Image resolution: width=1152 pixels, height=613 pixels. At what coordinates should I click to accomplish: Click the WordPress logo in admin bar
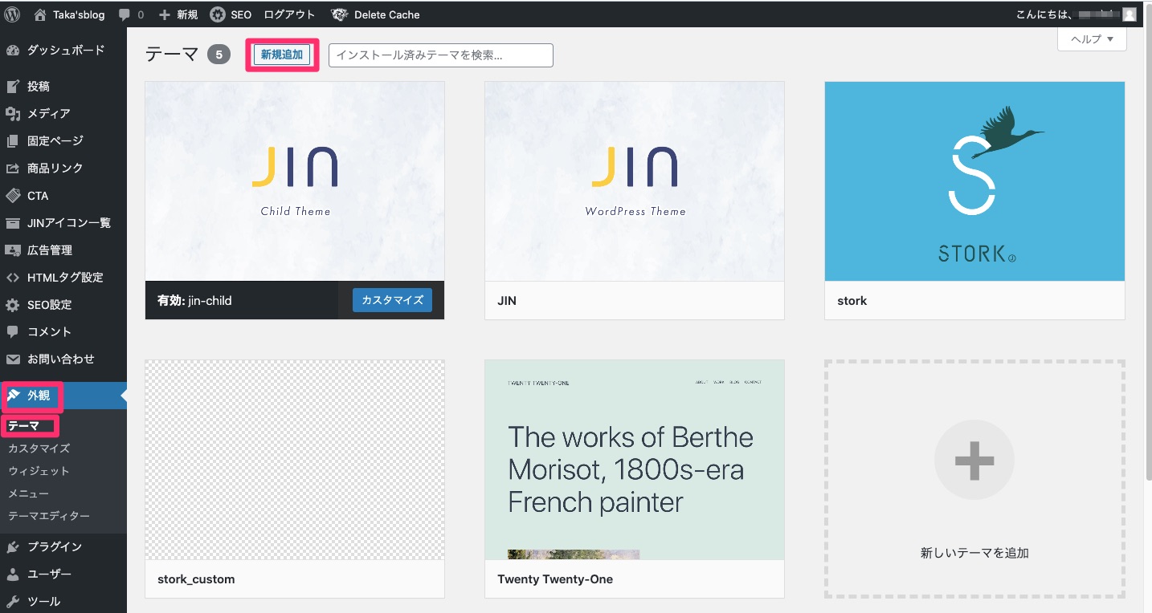pyautogui.click(x=12, y=14)
